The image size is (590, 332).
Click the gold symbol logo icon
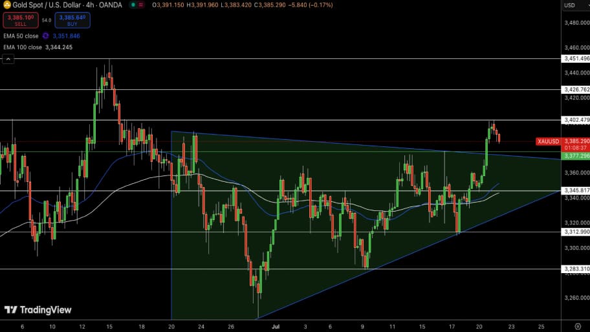pyautogui.click(x=6, y=5)
